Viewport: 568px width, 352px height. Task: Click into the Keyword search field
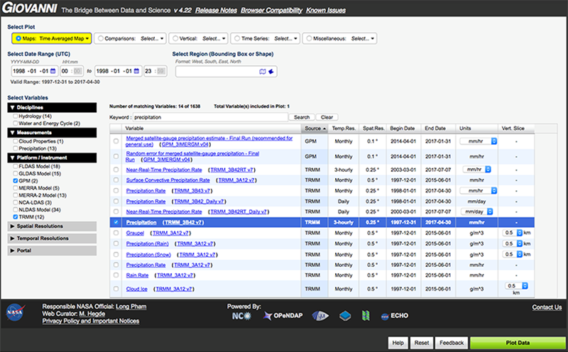[x=210, y=117]
